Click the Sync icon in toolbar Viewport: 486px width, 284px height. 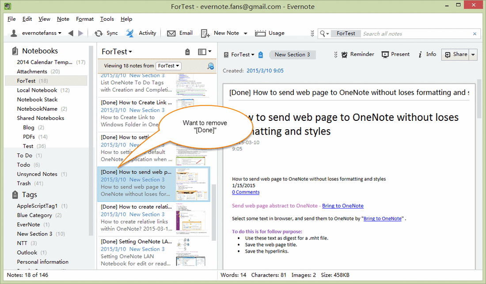(99, 33)
